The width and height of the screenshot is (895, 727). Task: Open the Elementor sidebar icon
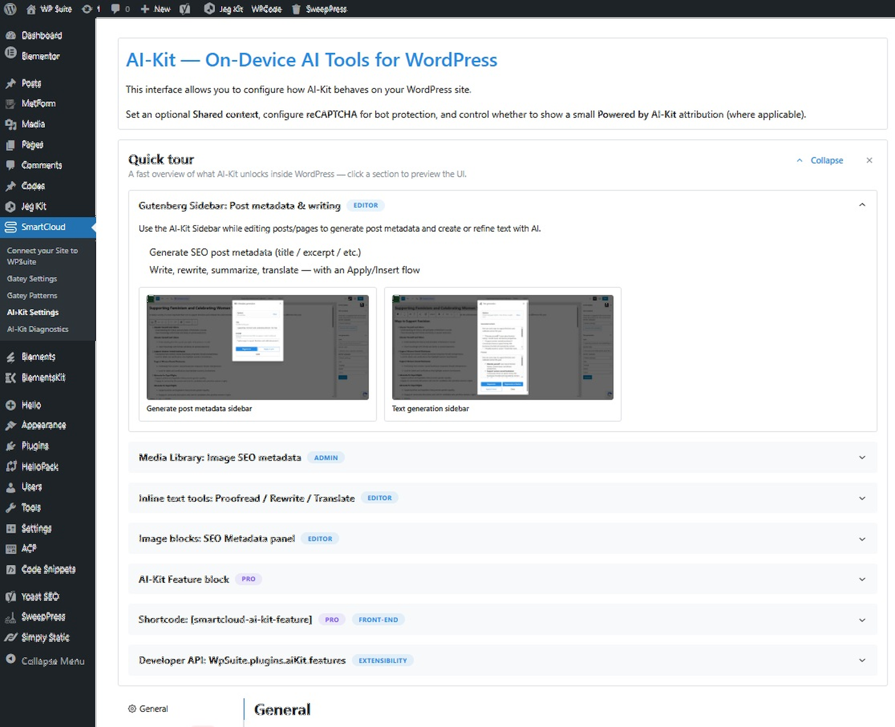pyautogui.click(x=10, y=53)
